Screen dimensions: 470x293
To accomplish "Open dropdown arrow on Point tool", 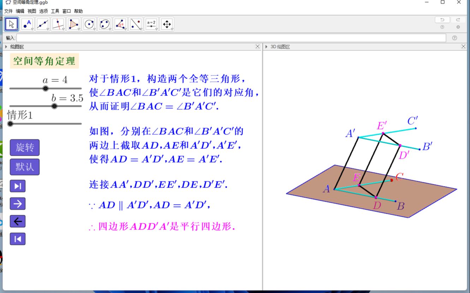I will 32,29.
